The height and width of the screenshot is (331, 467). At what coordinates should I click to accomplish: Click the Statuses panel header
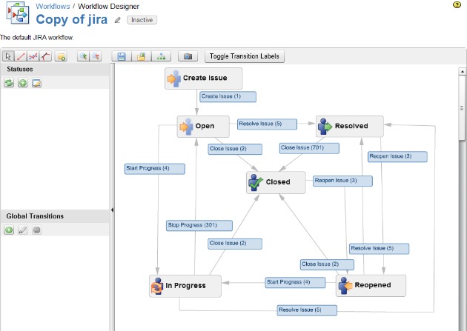click(56, 70)
